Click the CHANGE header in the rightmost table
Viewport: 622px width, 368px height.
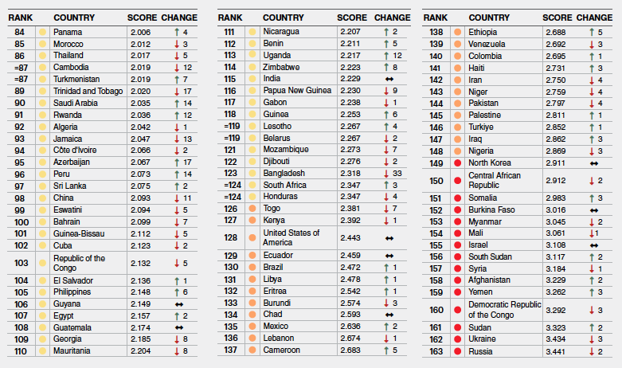(594, 17)
